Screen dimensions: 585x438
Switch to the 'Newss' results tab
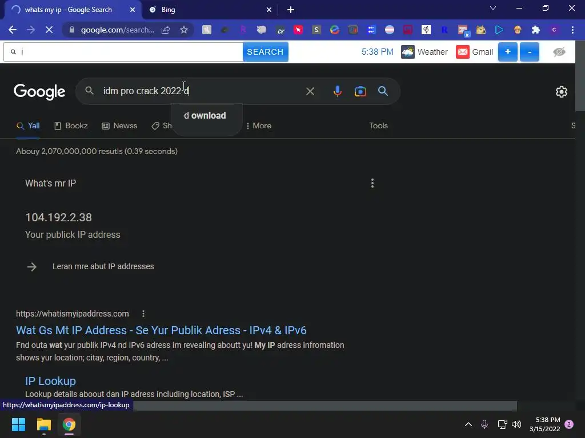click(119, 126)
